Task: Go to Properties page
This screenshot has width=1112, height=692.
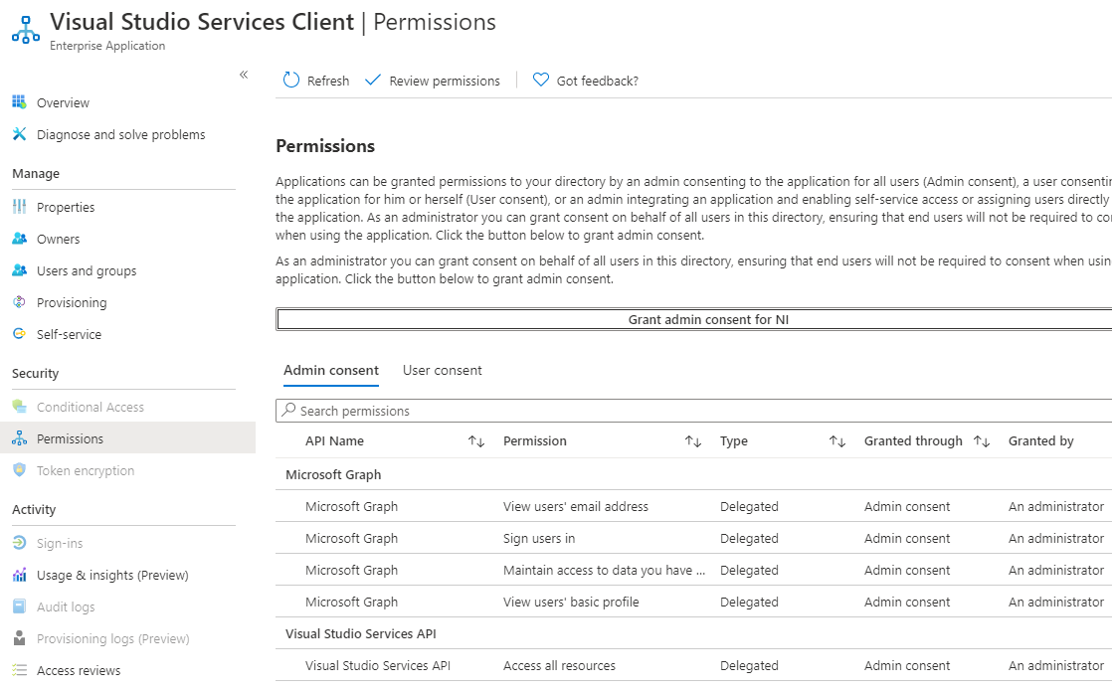Action: [x=66, y=207]
